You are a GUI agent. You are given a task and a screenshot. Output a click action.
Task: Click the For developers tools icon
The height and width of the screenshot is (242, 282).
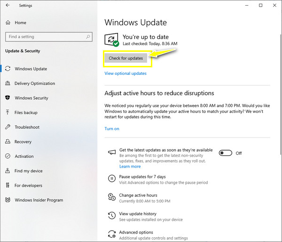[8, 185]
